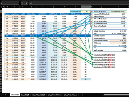This screenshot has height=97, width=129.
Task: Switch to the CalculoPension73Autom sheet tab
Action: (x=70, y=95)
